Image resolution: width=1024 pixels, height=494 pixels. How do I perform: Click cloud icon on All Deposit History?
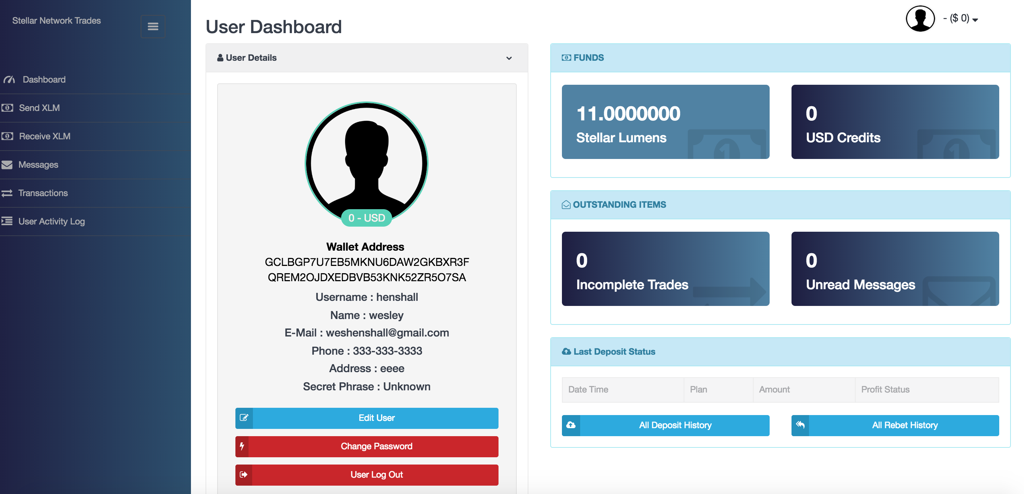[571, 425]
